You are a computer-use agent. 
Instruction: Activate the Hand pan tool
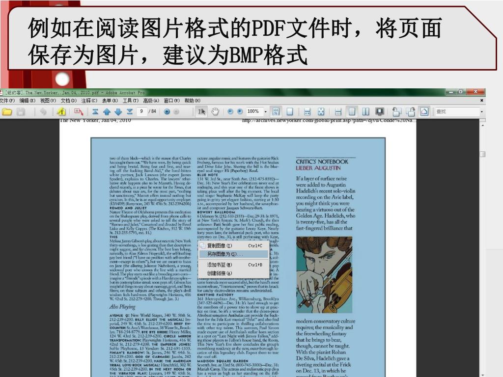tap(215, 111)
